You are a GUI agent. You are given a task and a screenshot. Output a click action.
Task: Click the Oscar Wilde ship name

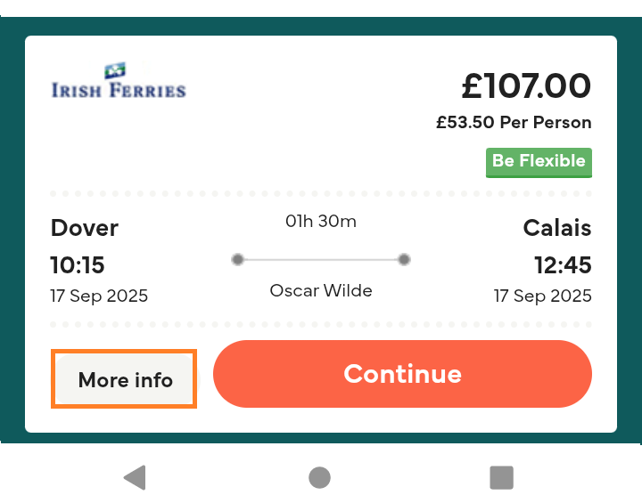(x=321, y=291)
